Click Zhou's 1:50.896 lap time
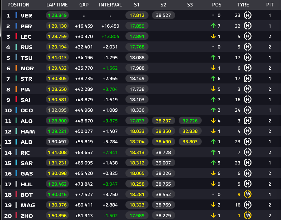Image resolution: width=281 pixels, height=220 pixels. coord(57,215)
